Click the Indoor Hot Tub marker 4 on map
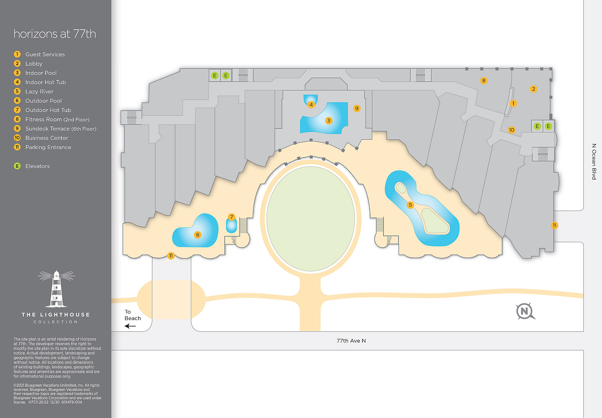This screenshot has height=418, width=602. (x=311, y=105)
